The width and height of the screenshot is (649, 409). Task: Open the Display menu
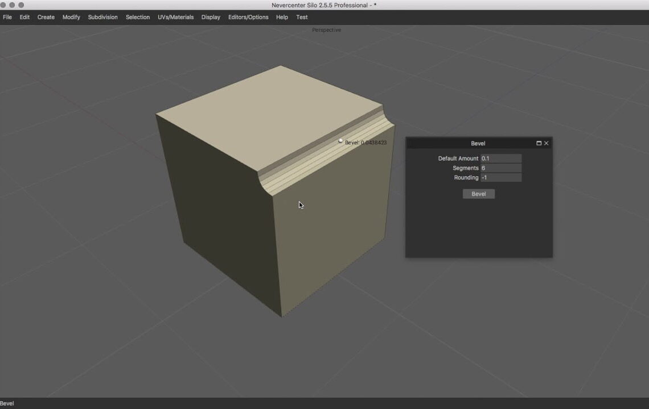pos(210,17)
